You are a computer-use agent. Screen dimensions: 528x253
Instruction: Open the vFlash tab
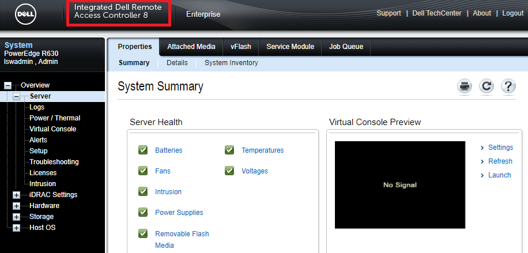241,47
